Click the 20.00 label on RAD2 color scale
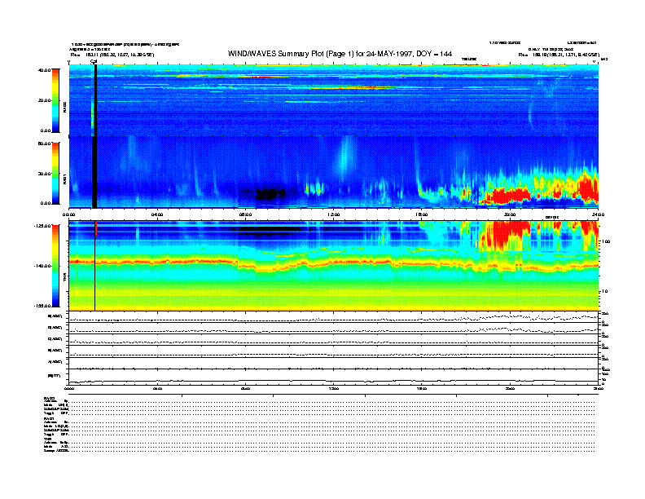The width and height of the screenshot is (645, 499). pos(45,100)
